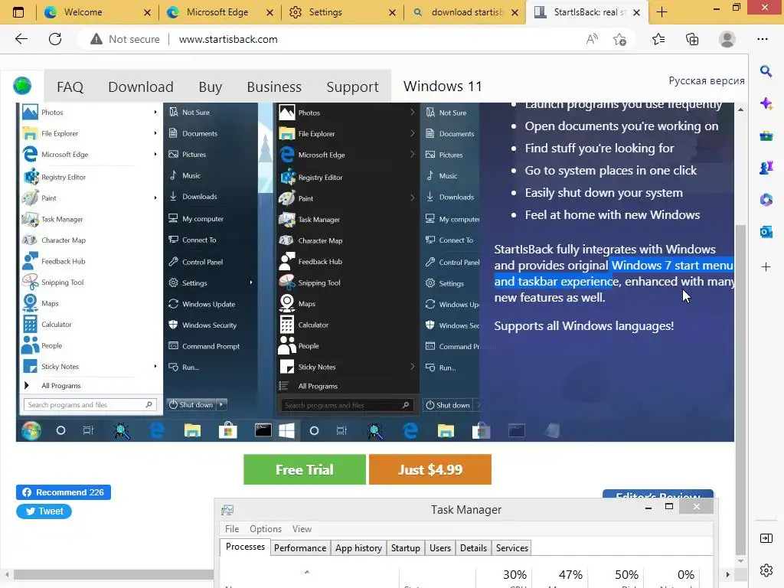
Task: Open the Discover sparkle sidebar icon
Action: click(x=766, y=103)
